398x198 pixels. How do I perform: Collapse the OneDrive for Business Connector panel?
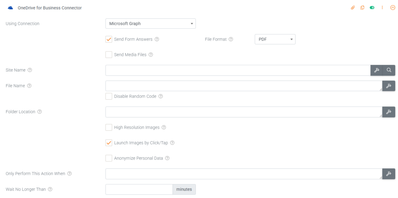pyautogui.click(x=393, y=8)
